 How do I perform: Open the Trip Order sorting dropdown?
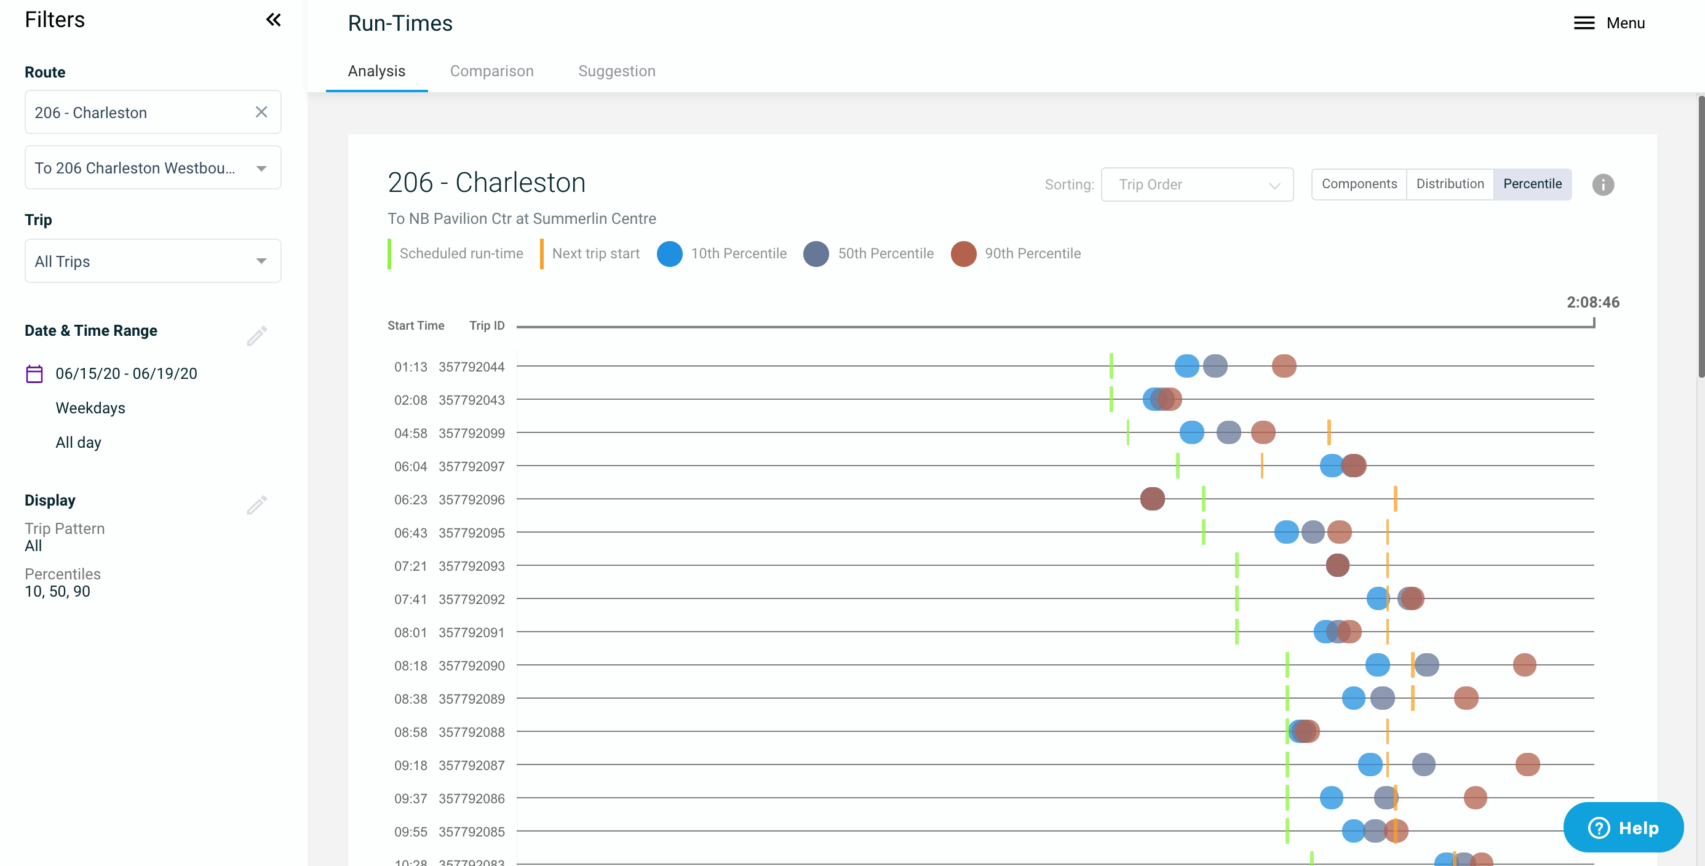point(1197,185)
